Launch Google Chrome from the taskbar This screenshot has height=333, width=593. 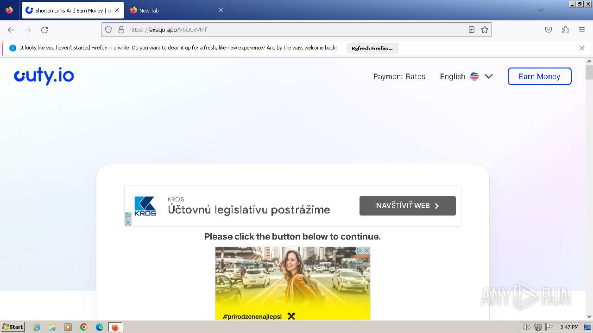84,327
